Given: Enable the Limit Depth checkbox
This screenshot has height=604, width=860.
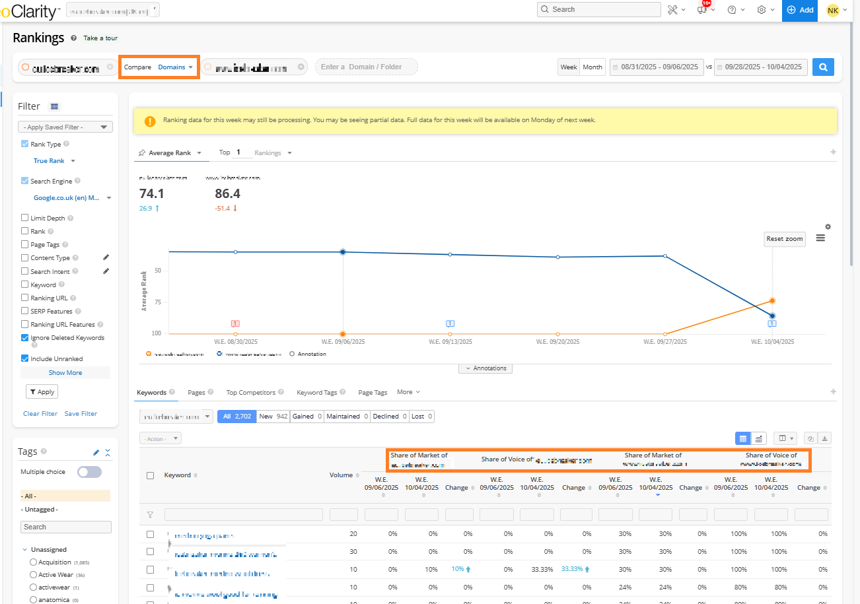Looking at the screenshot, I should pyautogui.click(x=24, y=218).
